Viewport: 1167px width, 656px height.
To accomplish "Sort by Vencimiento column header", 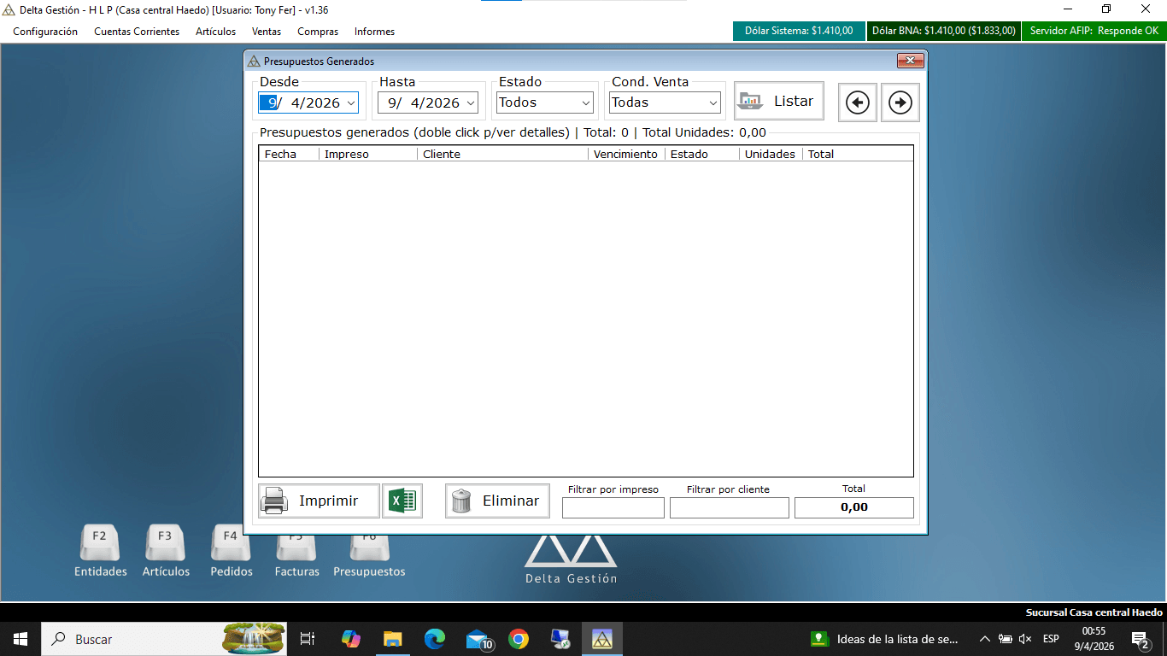I will coord(626,154).
